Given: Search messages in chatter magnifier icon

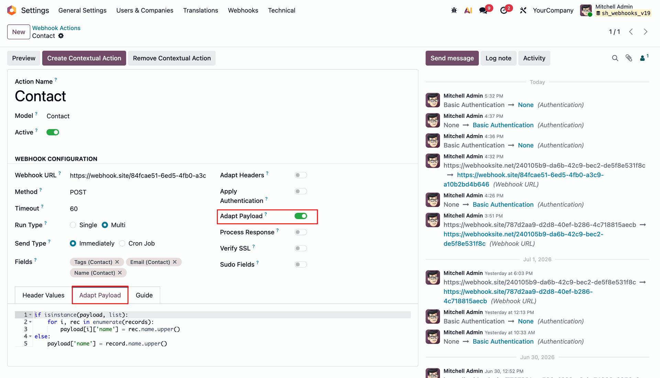Looking at the screenshot, I should click(x=615, y=58).
